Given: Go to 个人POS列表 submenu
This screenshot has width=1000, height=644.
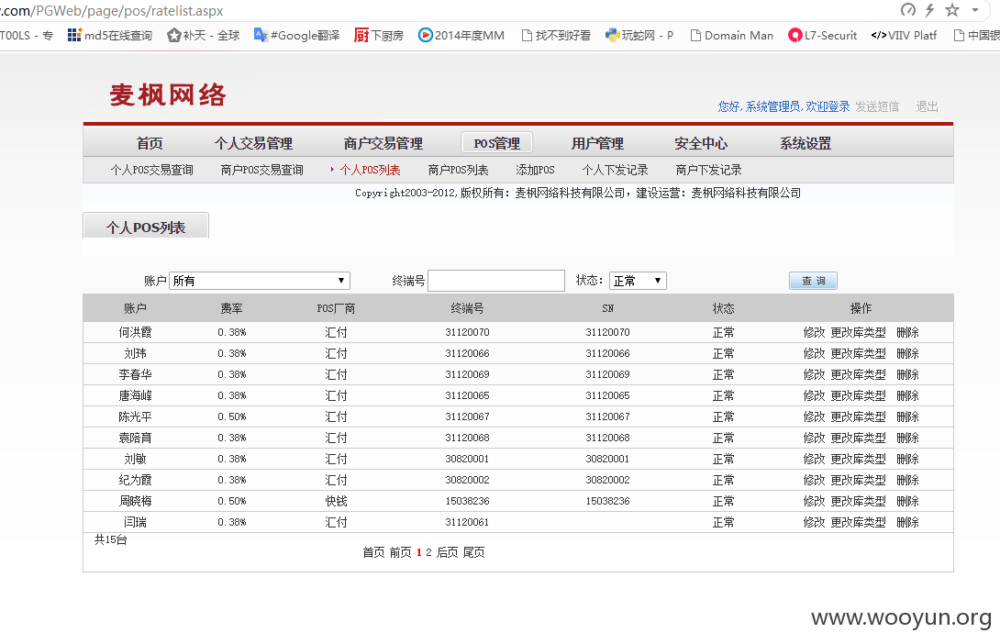Looking at the screenshot, I should [x=370, y=170].
